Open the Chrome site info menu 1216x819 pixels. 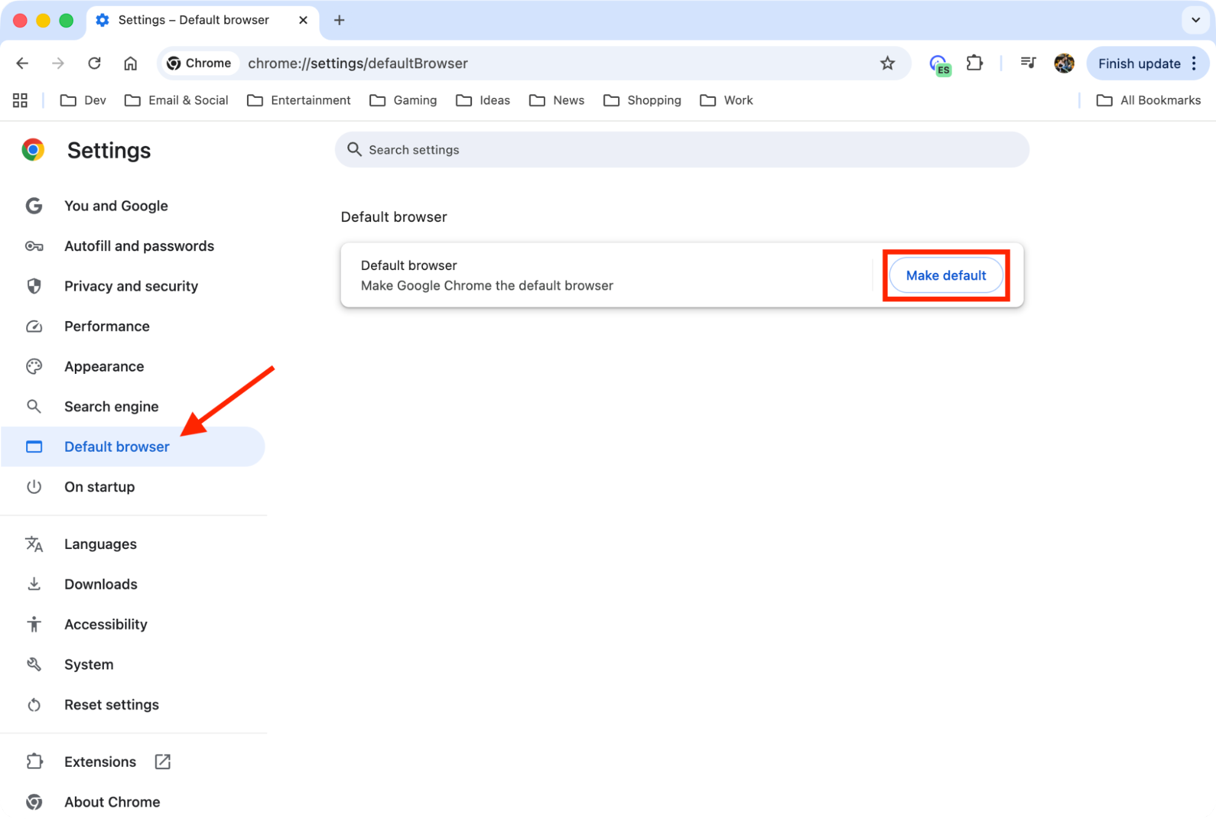point(199,63)
